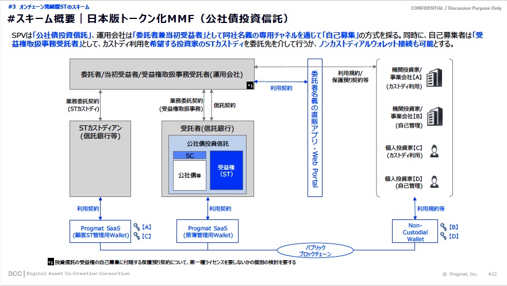
Task: Click the 受託者(信託銀行) heading
Action: click(x=208, y=127)
